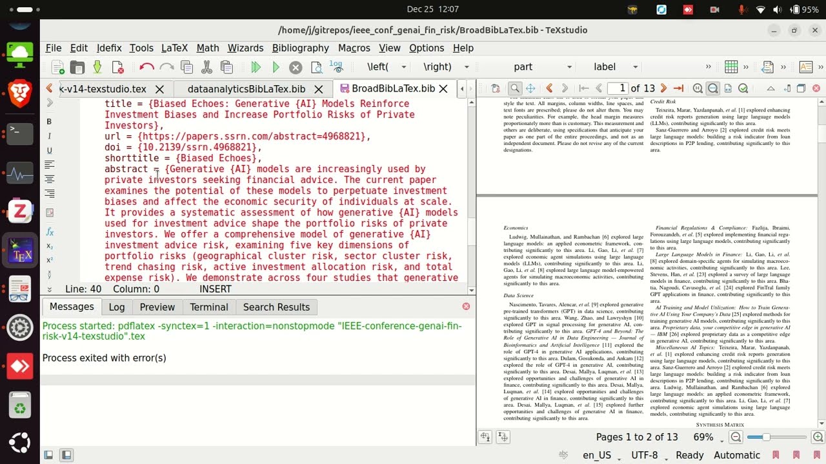The image size is (826, 464).
Task: Run Build & View with the double green arrow
Action: pos(256,67)
